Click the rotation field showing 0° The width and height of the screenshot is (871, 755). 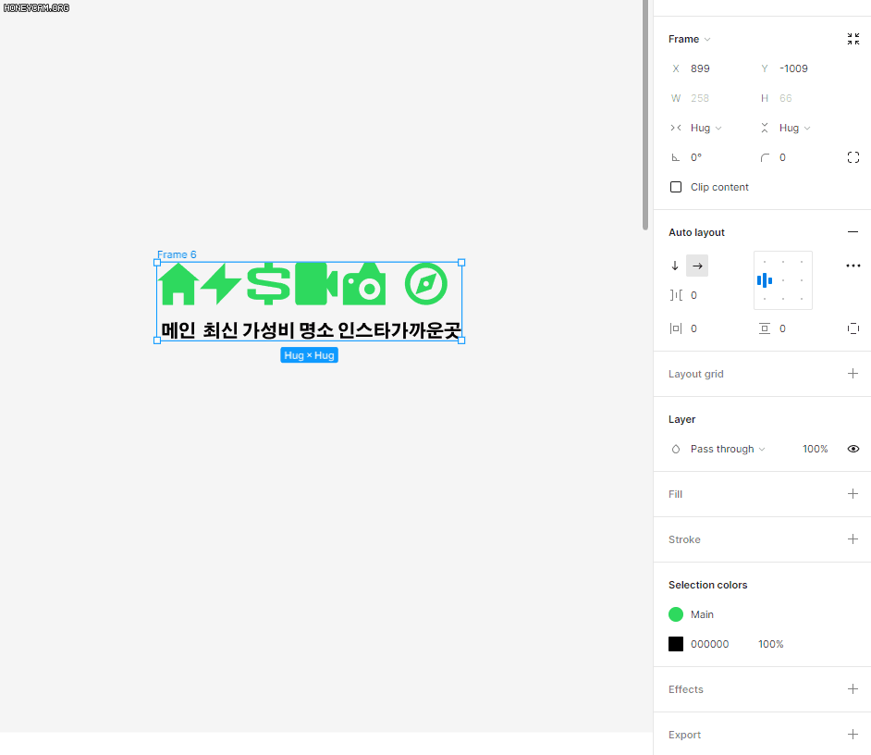click(x=696, y=157)
